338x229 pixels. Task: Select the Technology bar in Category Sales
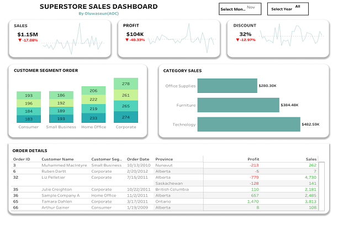click(248, 124)
